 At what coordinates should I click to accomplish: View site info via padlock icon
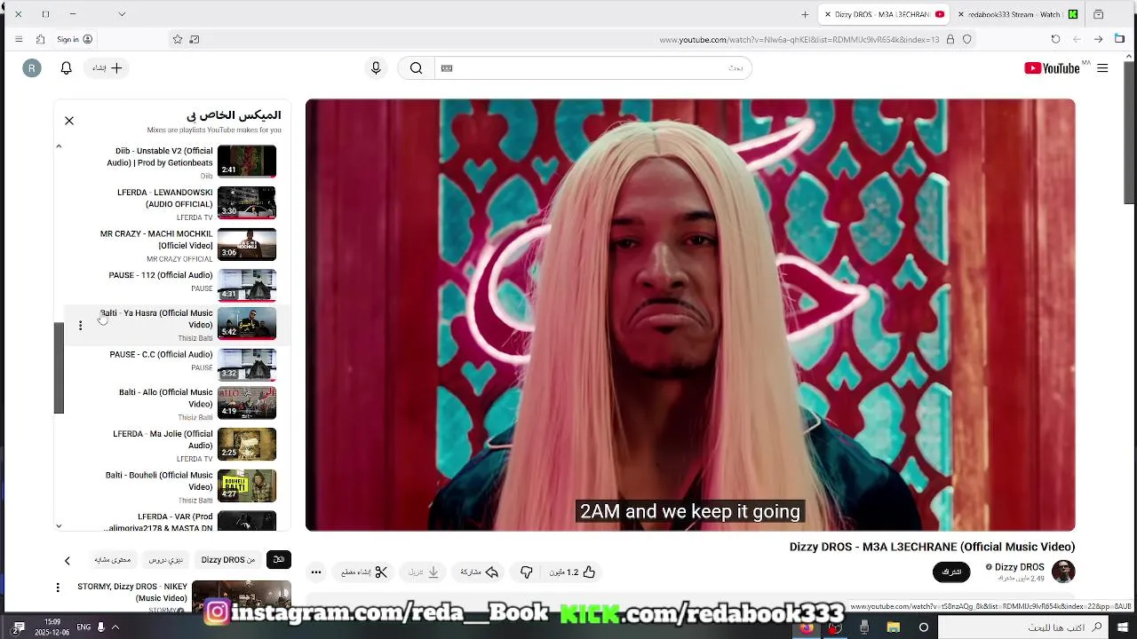pos(950,39)
